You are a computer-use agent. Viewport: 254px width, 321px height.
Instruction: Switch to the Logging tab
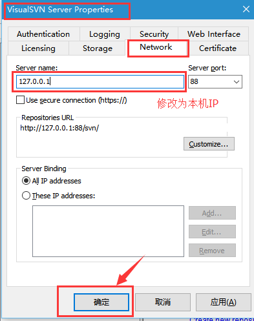point(105,34)
